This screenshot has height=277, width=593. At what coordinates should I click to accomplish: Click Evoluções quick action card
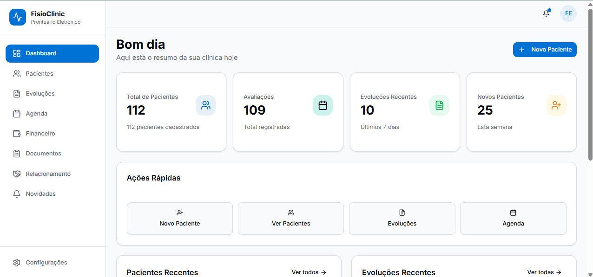point(402,219)
